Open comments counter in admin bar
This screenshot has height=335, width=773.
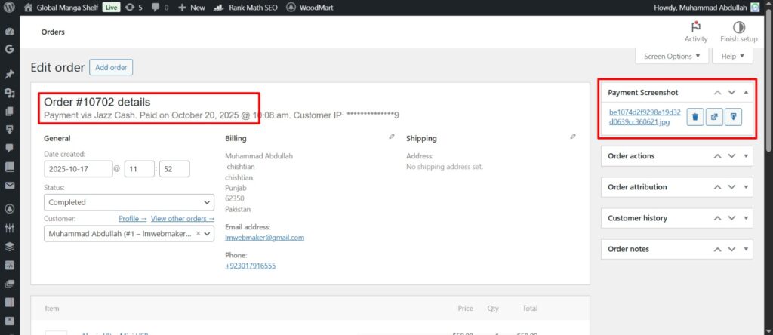pyautogui.click(x=160, y=8)
